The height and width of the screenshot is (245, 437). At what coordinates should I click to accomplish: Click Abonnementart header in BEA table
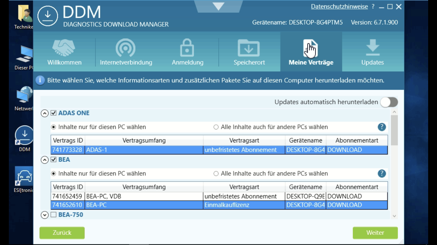point(357,187)
